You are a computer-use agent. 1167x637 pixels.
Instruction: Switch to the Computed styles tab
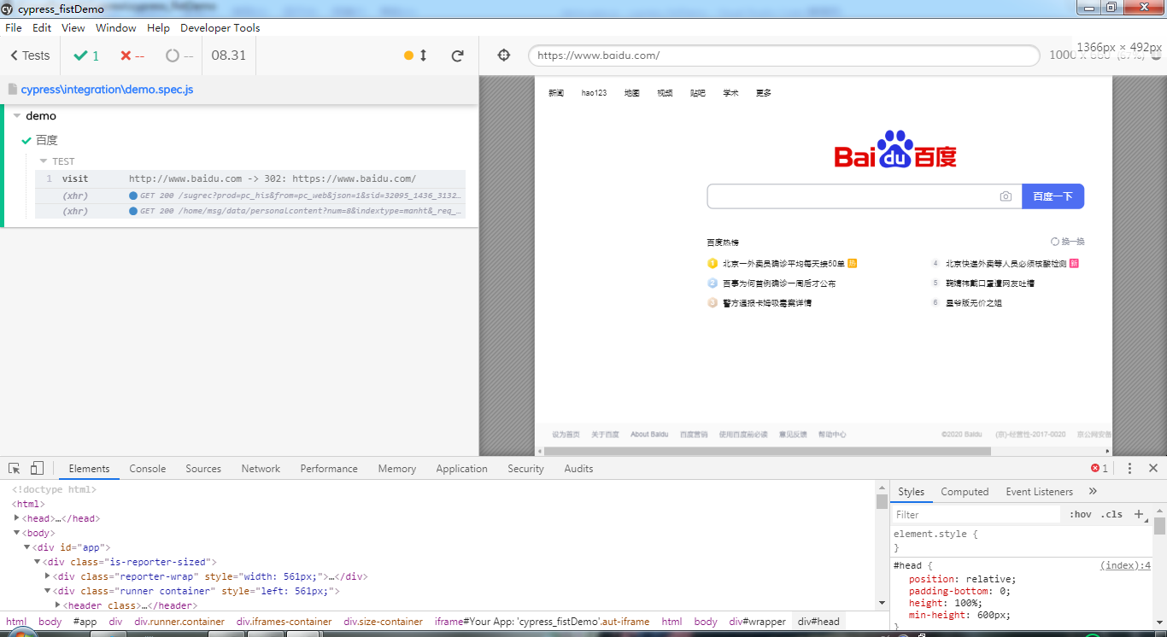pos(965,492)
